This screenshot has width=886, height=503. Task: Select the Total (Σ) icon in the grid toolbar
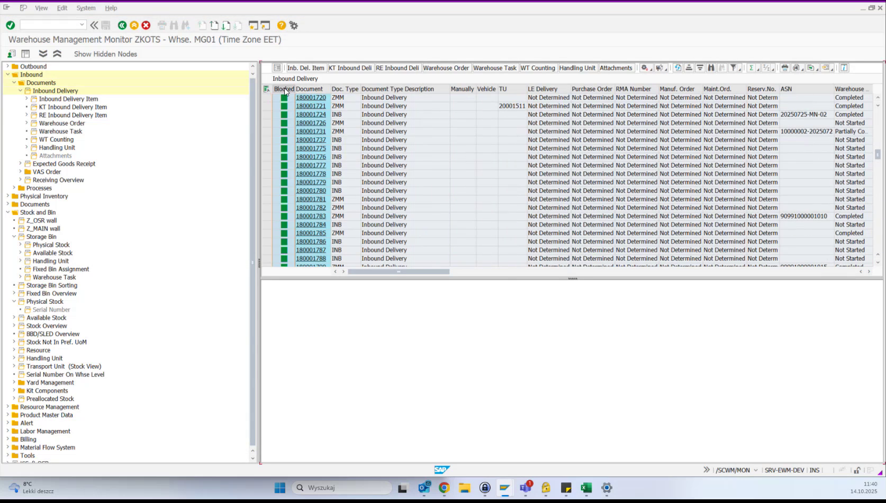752,68
